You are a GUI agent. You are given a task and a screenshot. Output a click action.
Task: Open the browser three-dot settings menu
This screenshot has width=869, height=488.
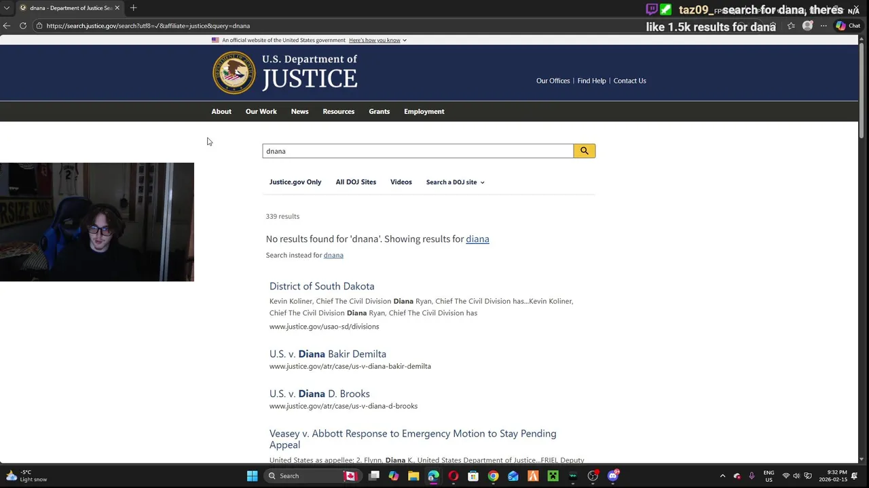tap(824, 26)
